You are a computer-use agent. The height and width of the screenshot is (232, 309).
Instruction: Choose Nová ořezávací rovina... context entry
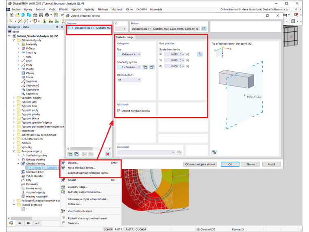(x=90, y=168)
